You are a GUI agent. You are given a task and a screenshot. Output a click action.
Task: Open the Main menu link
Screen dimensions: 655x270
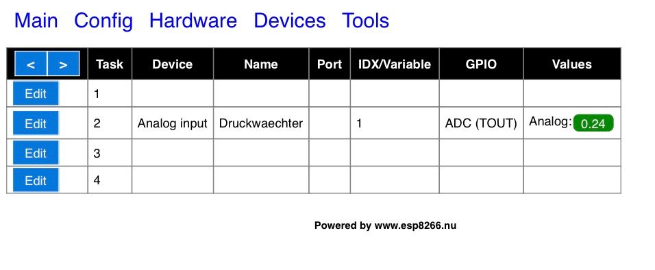coord(36,21)
